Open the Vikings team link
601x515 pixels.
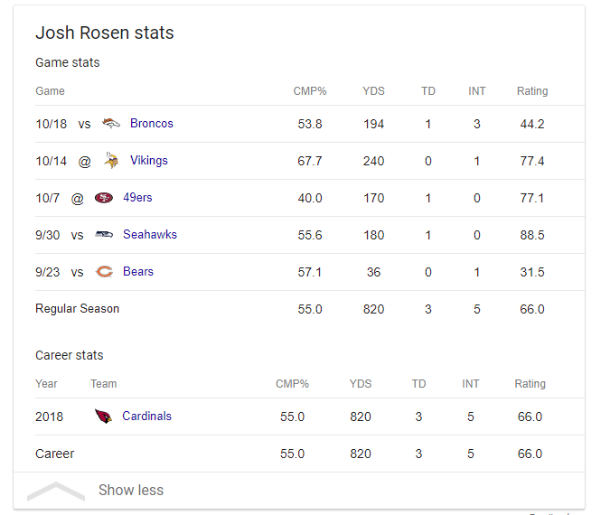click(149, 161)
